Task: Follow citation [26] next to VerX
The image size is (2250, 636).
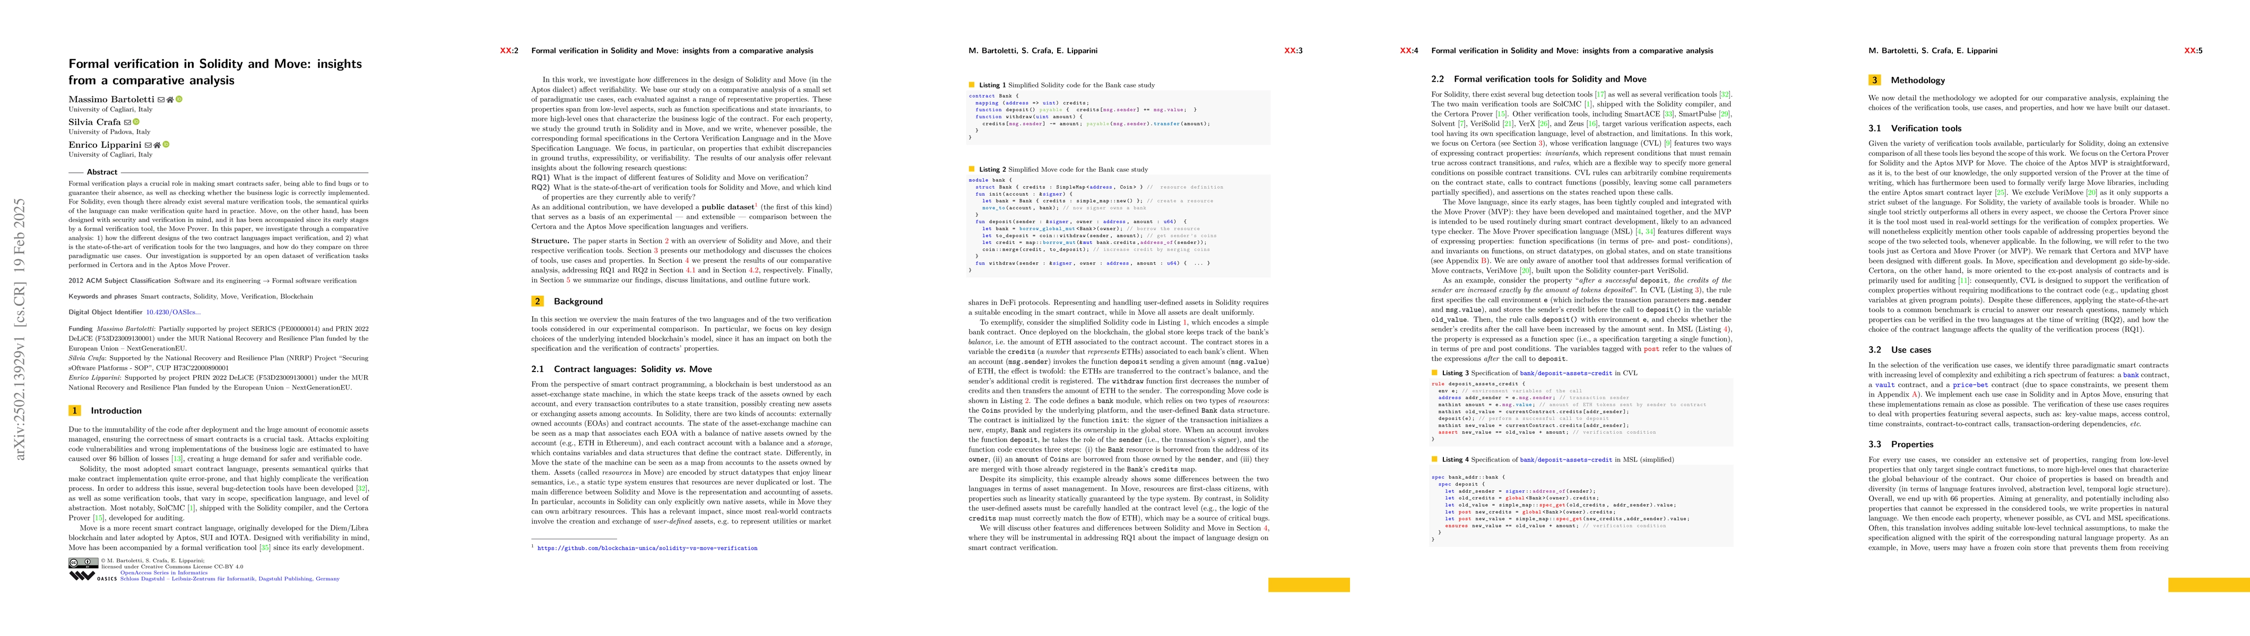Action: tap(1544, 124)
